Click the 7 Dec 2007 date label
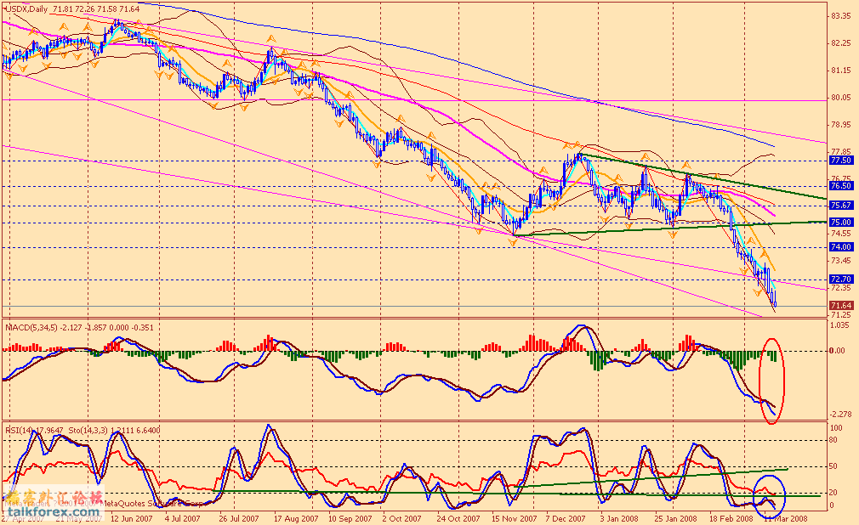The height and width of the screenshot is (525, 859). [x=566, y=518]
